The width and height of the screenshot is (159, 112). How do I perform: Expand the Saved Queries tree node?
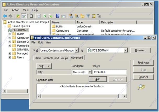(x=5, y=26)
